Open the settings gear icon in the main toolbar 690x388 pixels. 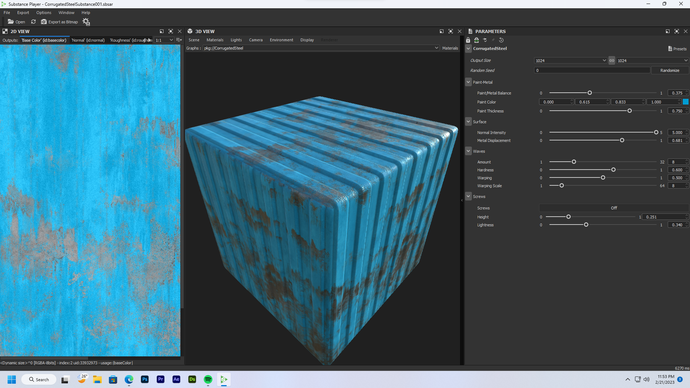(x=86, y=22)
